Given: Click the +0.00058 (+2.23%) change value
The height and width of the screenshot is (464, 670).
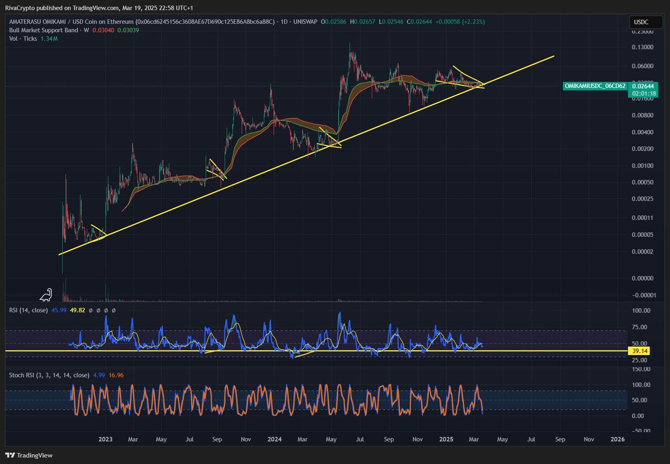Looking at the screenshot, I should click(461, 21).
